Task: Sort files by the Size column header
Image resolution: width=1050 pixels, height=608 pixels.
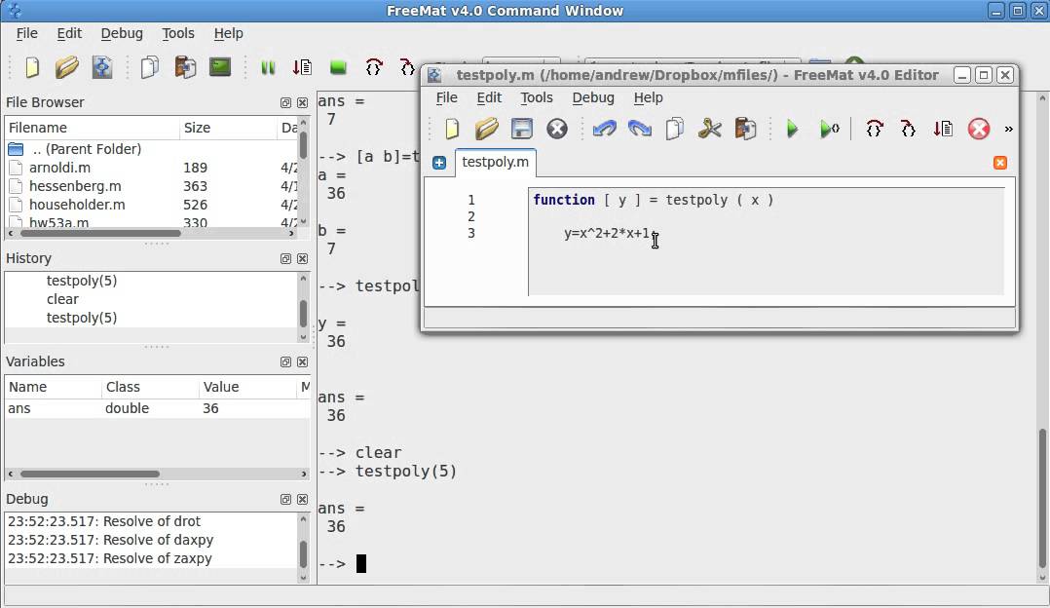Action: [x=228, y=128]
